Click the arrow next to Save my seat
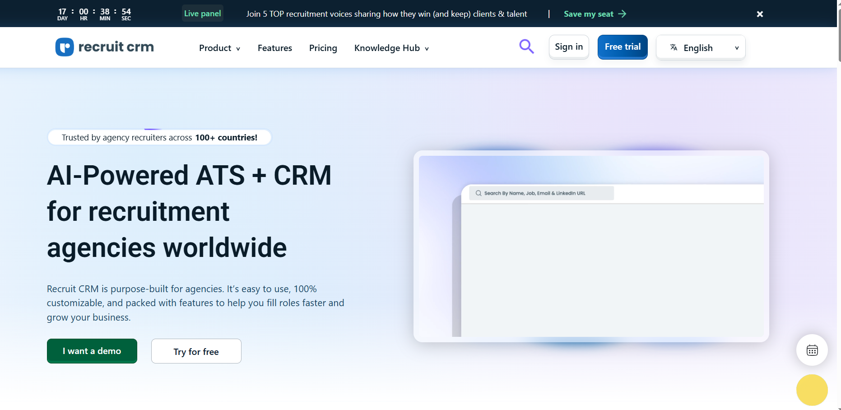This screenshot has height=410, width=841. click(x=623, y=14)
